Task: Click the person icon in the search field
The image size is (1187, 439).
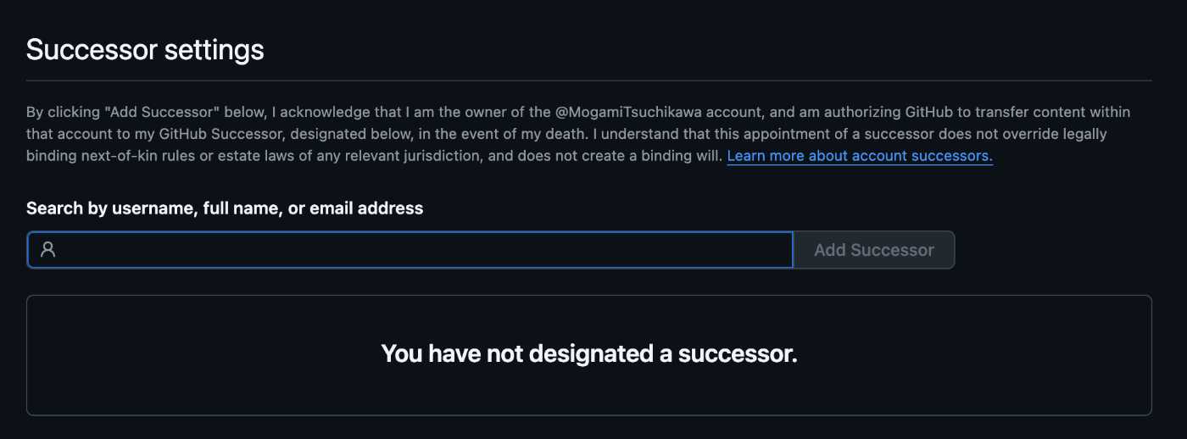Action: [48, 250]
